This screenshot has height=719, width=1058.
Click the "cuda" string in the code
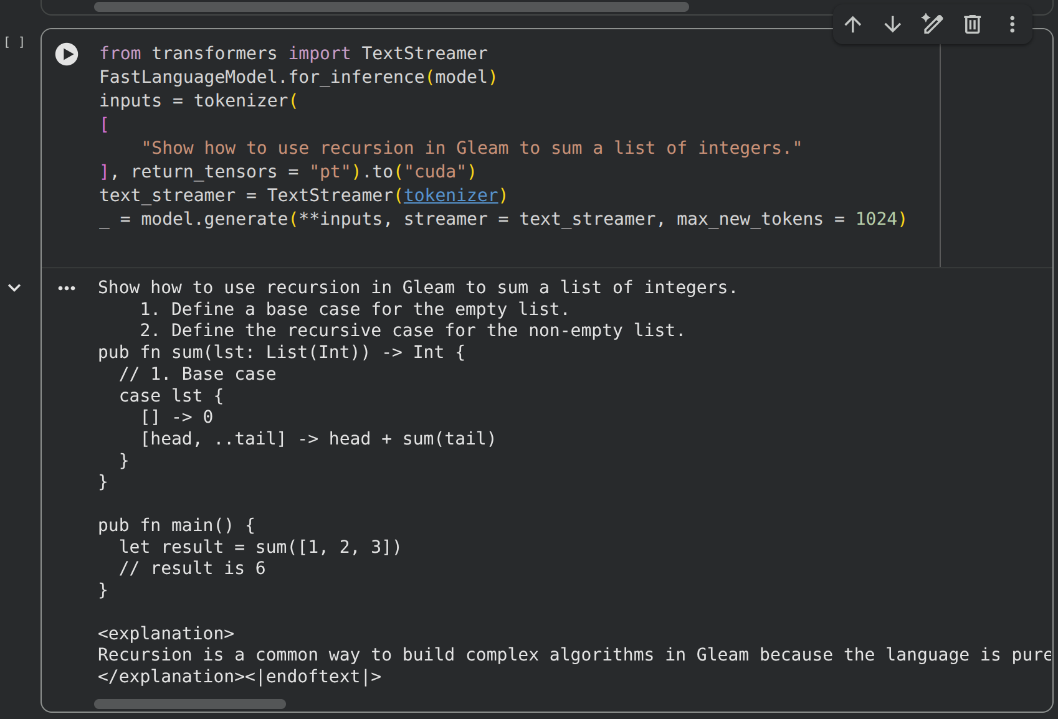[435, 172]
